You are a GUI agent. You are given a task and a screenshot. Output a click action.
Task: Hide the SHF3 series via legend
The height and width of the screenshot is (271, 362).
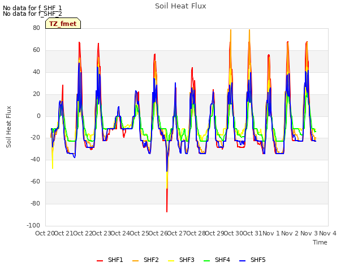click(x=181, y=260)
